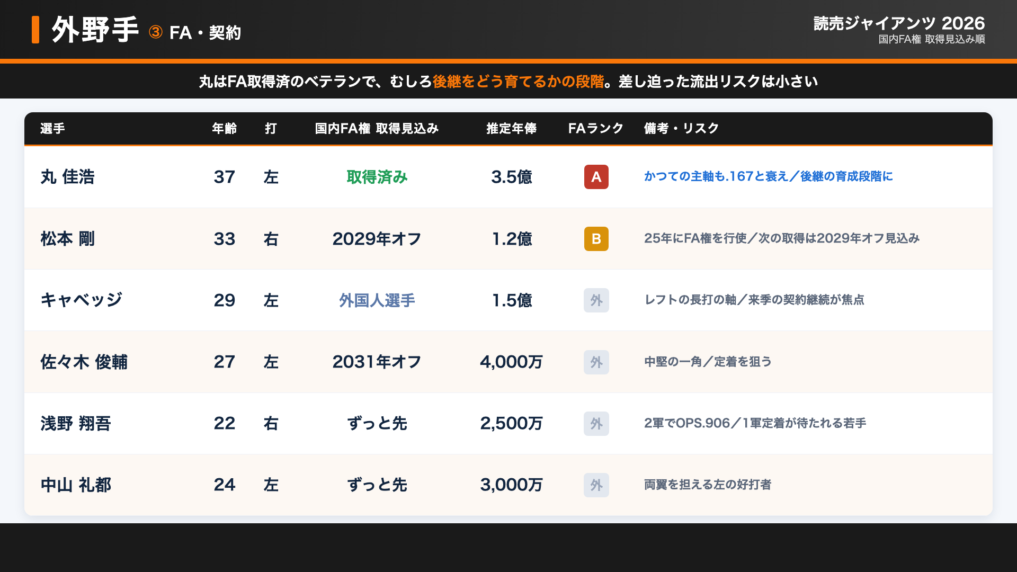Click the age value 33
The width and height of the screenshot is (1017, 572).
tap(224, 239)
